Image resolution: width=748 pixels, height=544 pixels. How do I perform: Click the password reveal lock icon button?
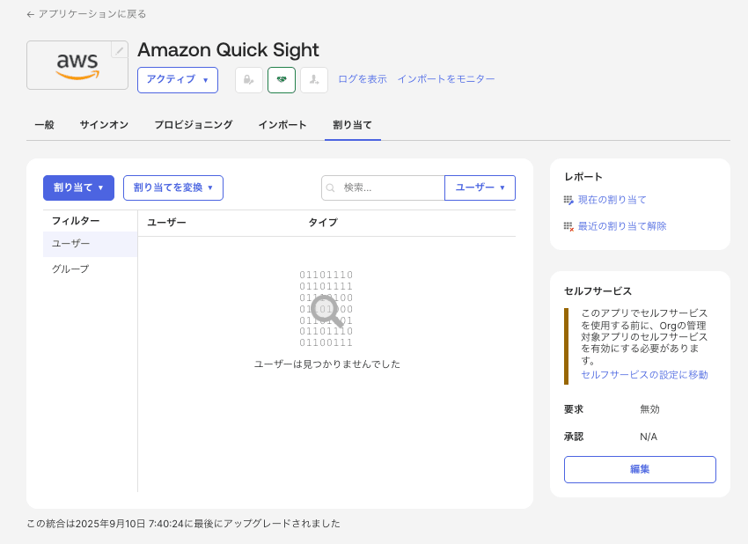pos(249,80)
